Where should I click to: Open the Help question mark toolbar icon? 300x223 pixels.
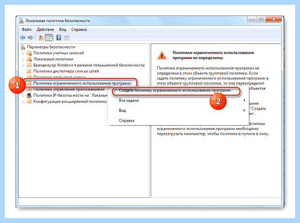[59, 38]
